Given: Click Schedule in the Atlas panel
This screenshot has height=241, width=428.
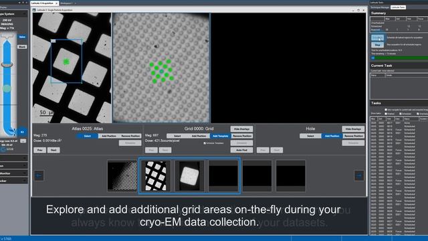Looking at the screenshot, I should click(130, 143).
